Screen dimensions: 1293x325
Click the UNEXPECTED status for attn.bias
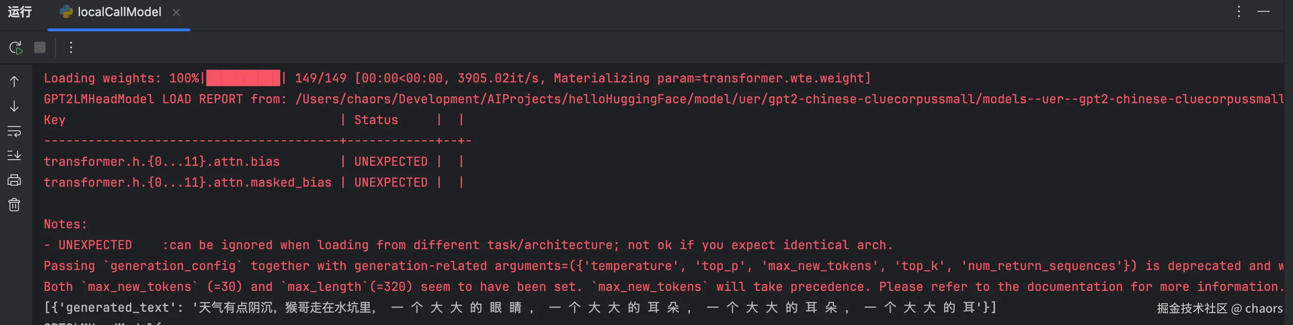coord(391,162)
